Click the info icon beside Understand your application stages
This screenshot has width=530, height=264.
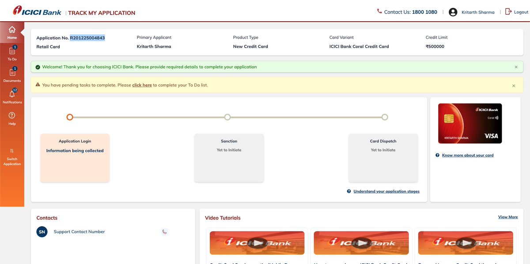click(349, 191)
